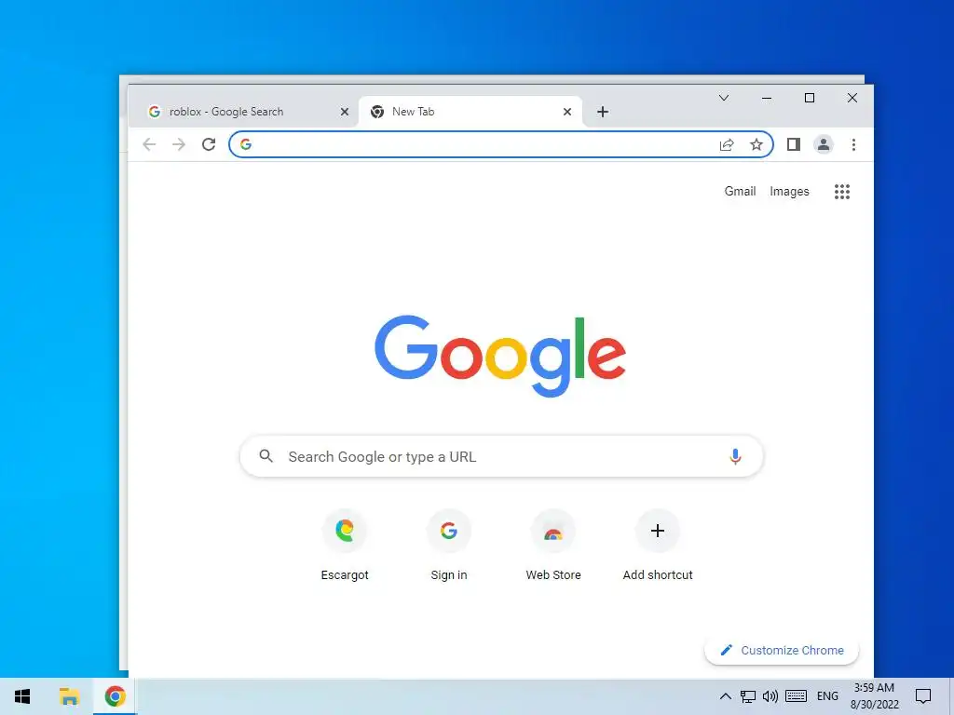Expand the tab search chevron
The width and height of the screenshot is (954, 715).
point(723,98)
